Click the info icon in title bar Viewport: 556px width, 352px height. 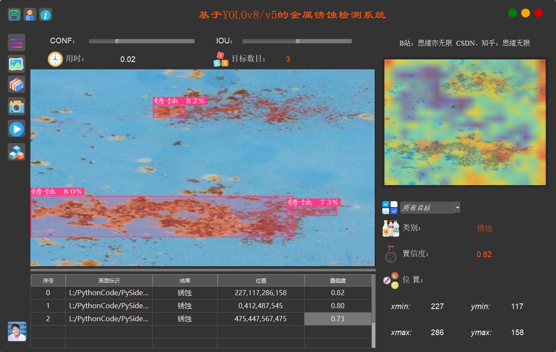click(46, 15)
